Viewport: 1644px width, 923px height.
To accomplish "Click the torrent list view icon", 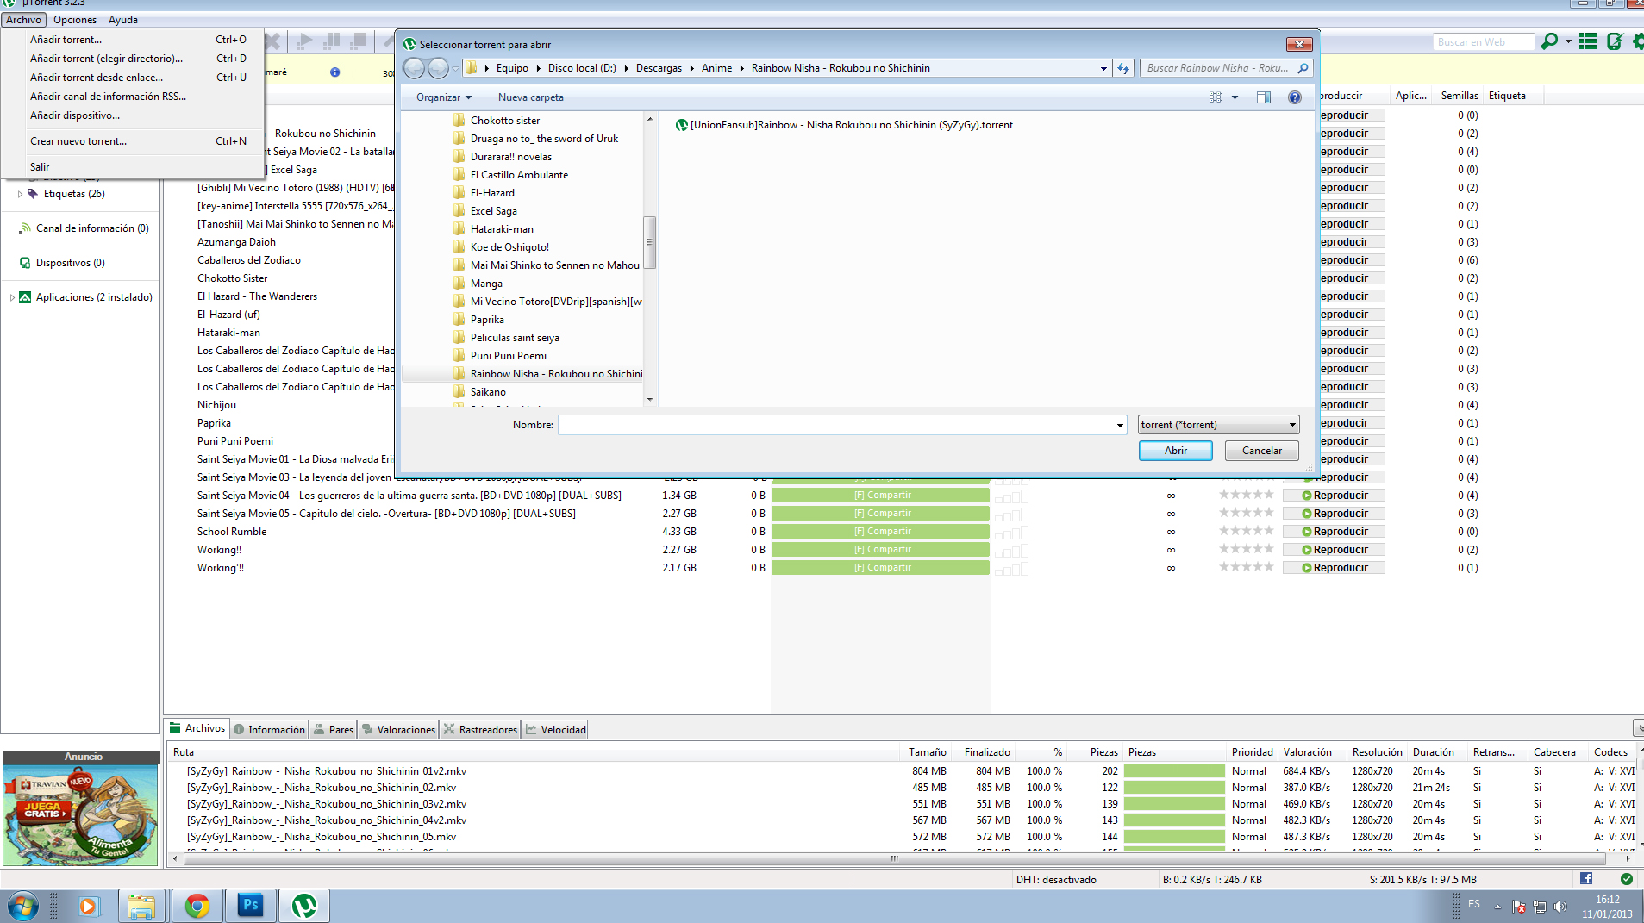I will 1588,41.
